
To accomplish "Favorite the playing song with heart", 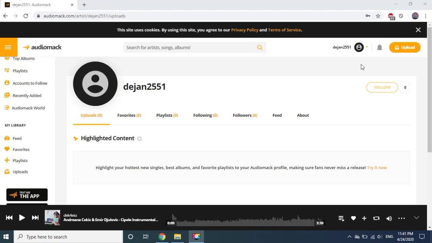I will pos(353,218).
